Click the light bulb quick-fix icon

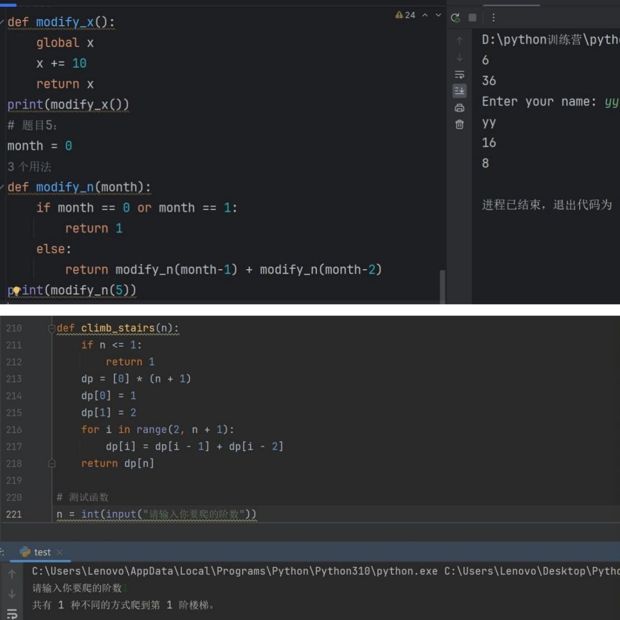coord(16,290)
